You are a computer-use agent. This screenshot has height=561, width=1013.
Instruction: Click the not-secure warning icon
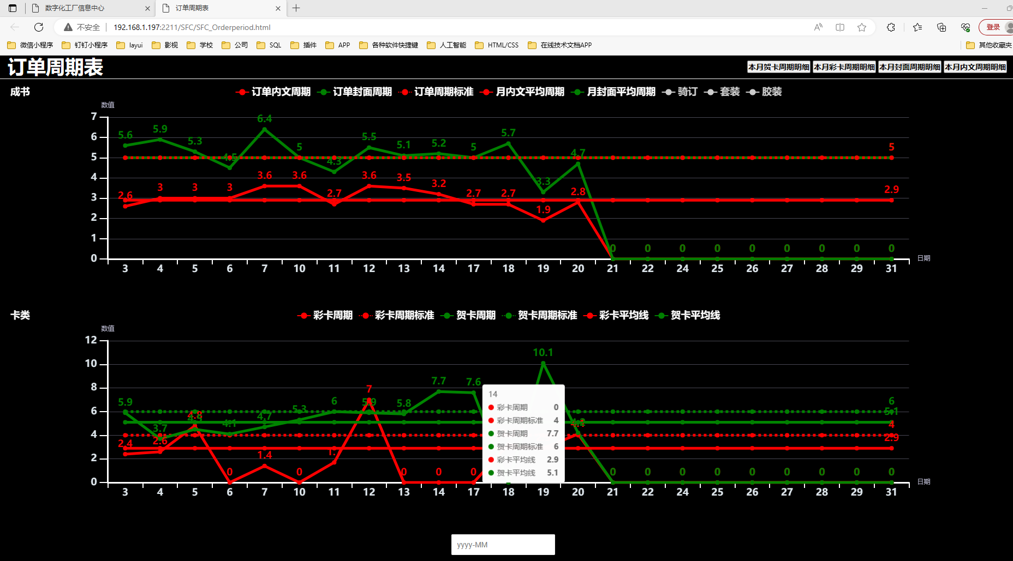[x=68, y=27]
